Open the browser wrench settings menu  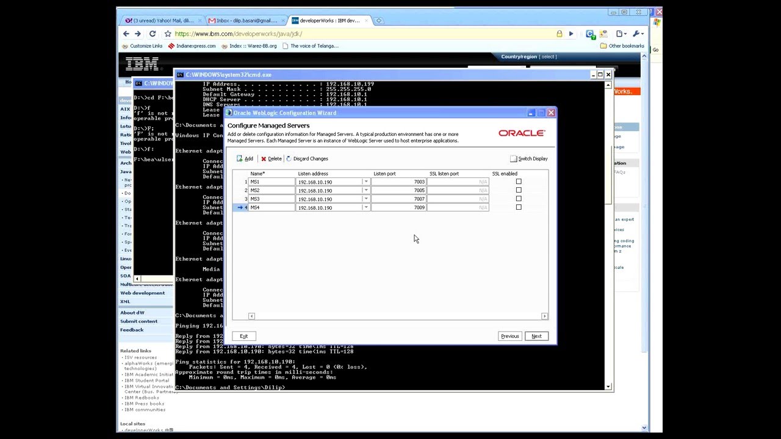pos(638,34)
